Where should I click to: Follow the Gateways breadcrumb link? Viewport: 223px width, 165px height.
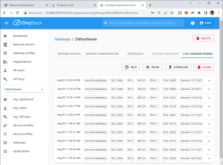62,39
